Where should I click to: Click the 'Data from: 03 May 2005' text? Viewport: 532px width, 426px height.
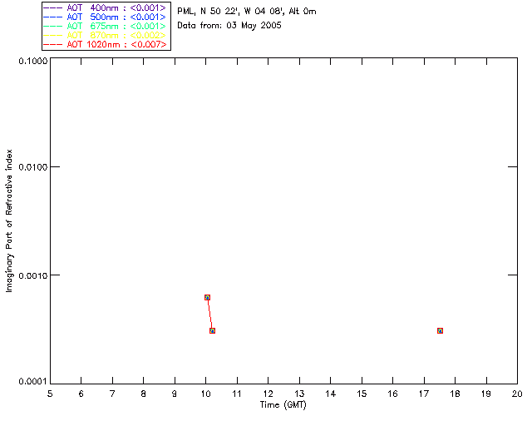click(x=229, y=26)
